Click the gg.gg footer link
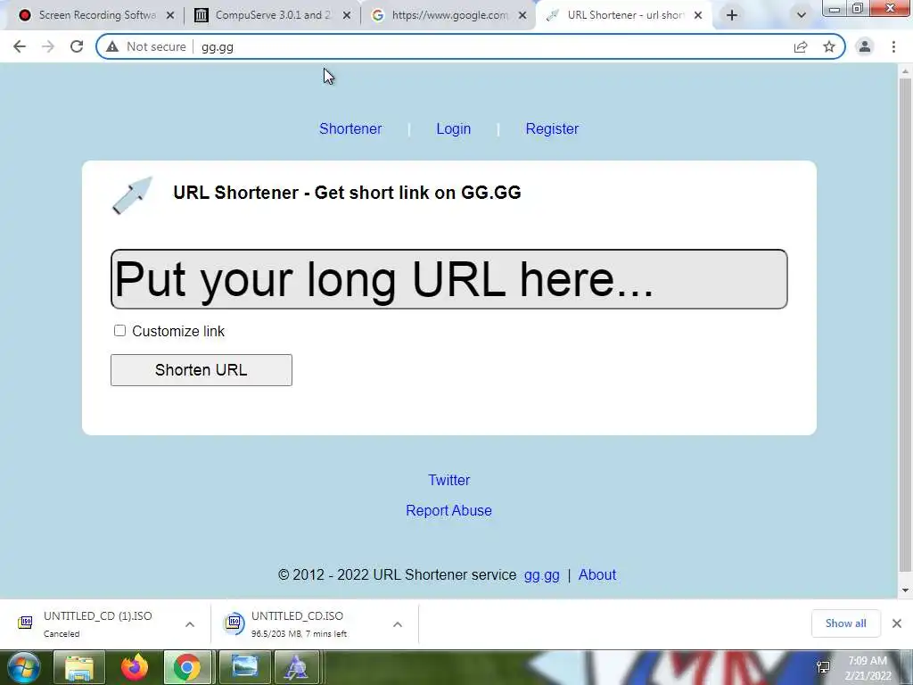This screenshot has width=913, height=685. [x=541, y=575]
